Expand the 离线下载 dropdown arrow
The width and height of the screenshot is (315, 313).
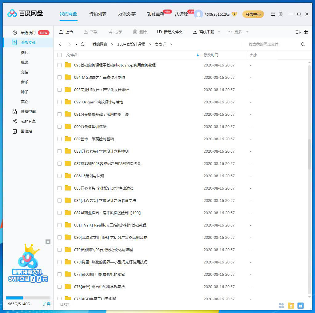coord(219,32)
